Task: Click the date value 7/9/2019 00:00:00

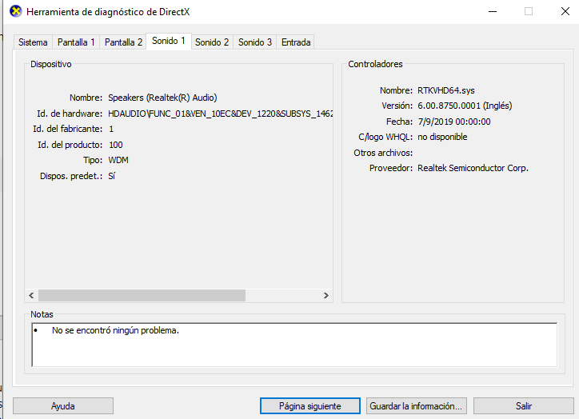Action: click(453, 122)
